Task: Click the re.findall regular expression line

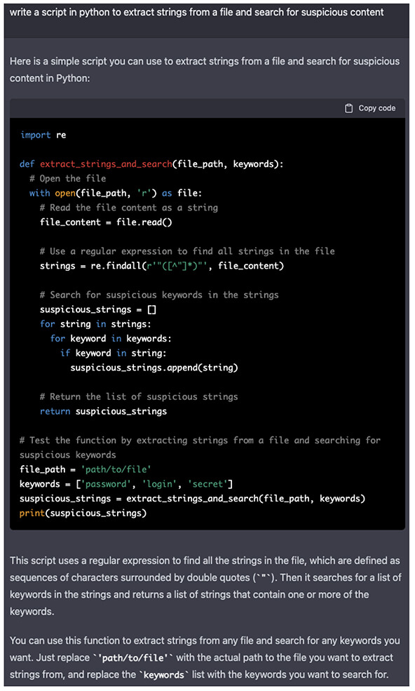Action: point(162,266)
